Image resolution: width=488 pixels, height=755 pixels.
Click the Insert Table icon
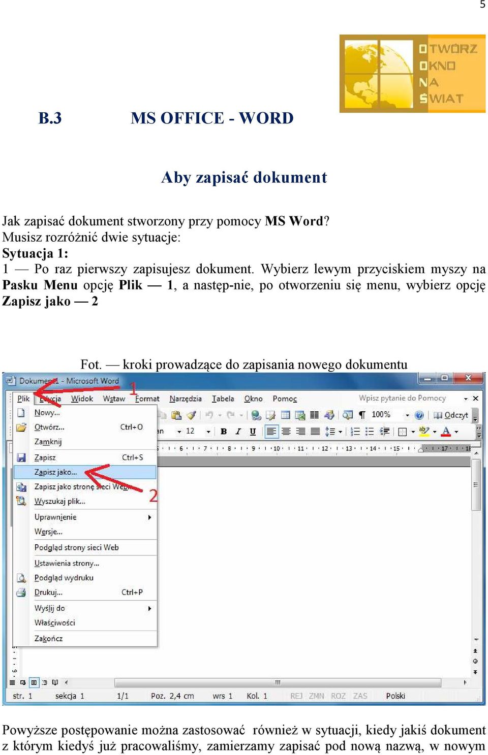click(286, 415)
